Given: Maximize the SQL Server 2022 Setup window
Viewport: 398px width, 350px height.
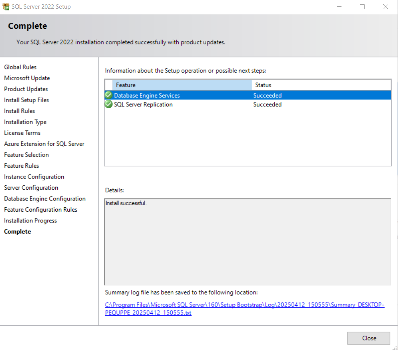Looking at the screenshot, I should coord(362,7).
